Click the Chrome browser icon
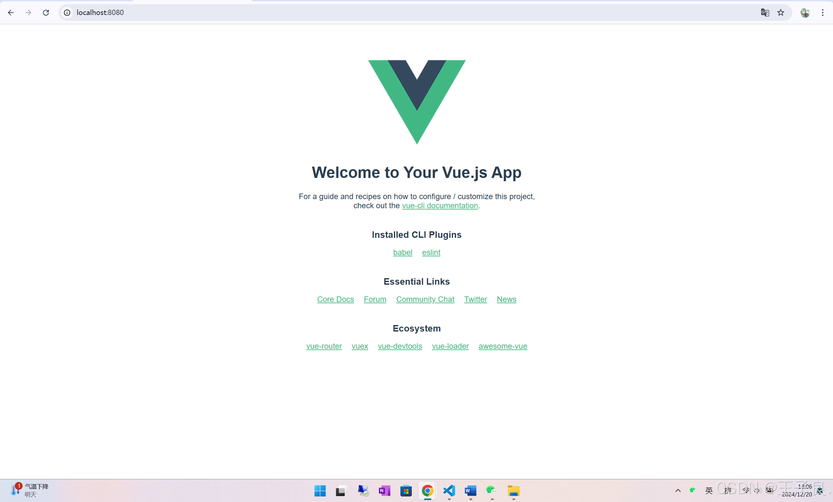This screenshot has width=833, height=502. pos(427,490)
